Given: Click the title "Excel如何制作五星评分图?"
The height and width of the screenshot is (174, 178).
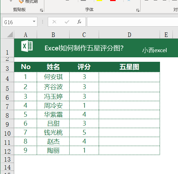Looking at the screenshot, I should pyautogui.click(x=84, y=48).
